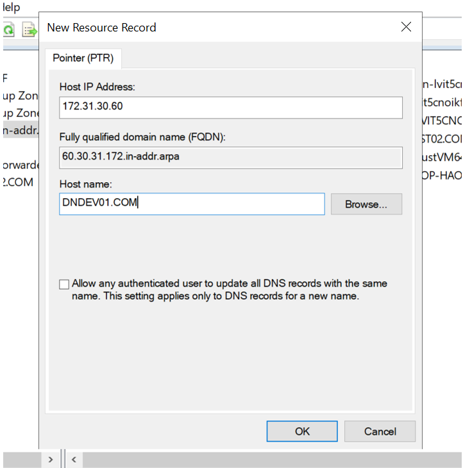Click the left scroll arrow of right pane

[74, 459]
